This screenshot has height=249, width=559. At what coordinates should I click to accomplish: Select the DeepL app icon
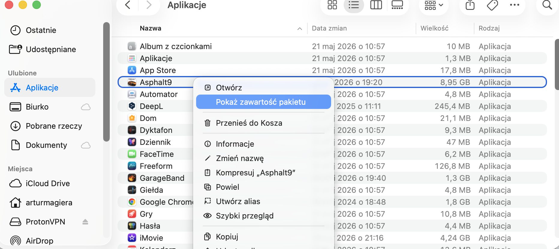tap(132, 106)
